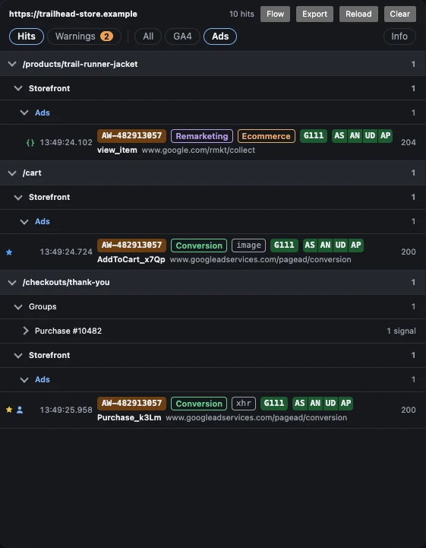Screen dimensions: 426x548
Task: Click the image request type tag
Action: [x=248, y=245]
